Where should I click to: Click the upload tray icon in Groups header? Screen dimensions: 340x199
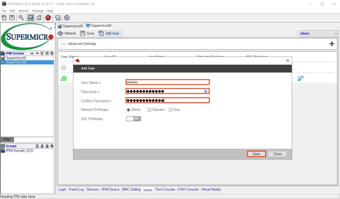click(x=47, y=146)
